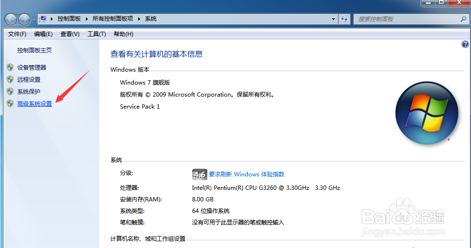The width and height of the screenshot is (471, 248).
Task: Click the 8.00 GB memory value
Action: click(x=203, y=199)
